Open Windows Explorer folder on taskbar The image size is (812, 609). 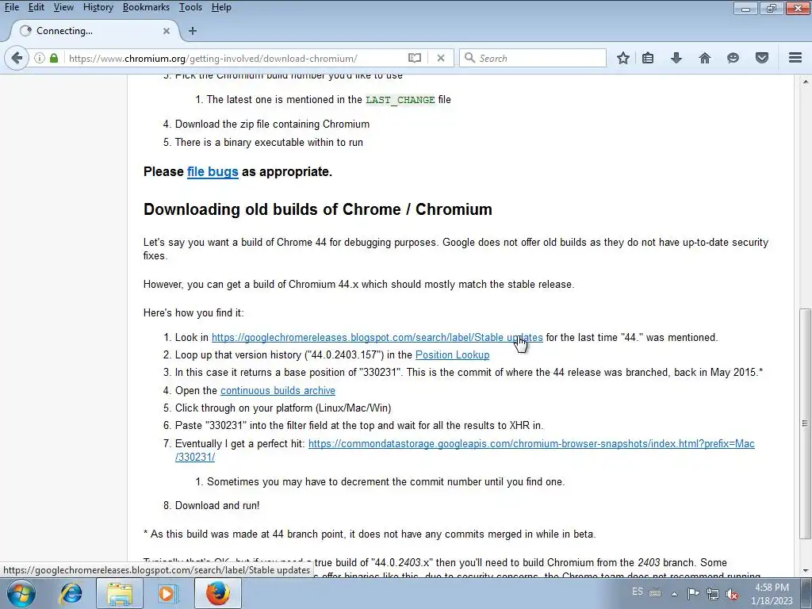120,594
